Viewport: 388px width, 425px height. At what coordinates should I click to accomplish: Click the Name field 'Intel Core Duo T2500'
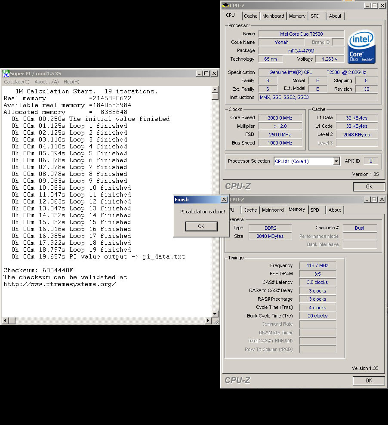point(301,34)
